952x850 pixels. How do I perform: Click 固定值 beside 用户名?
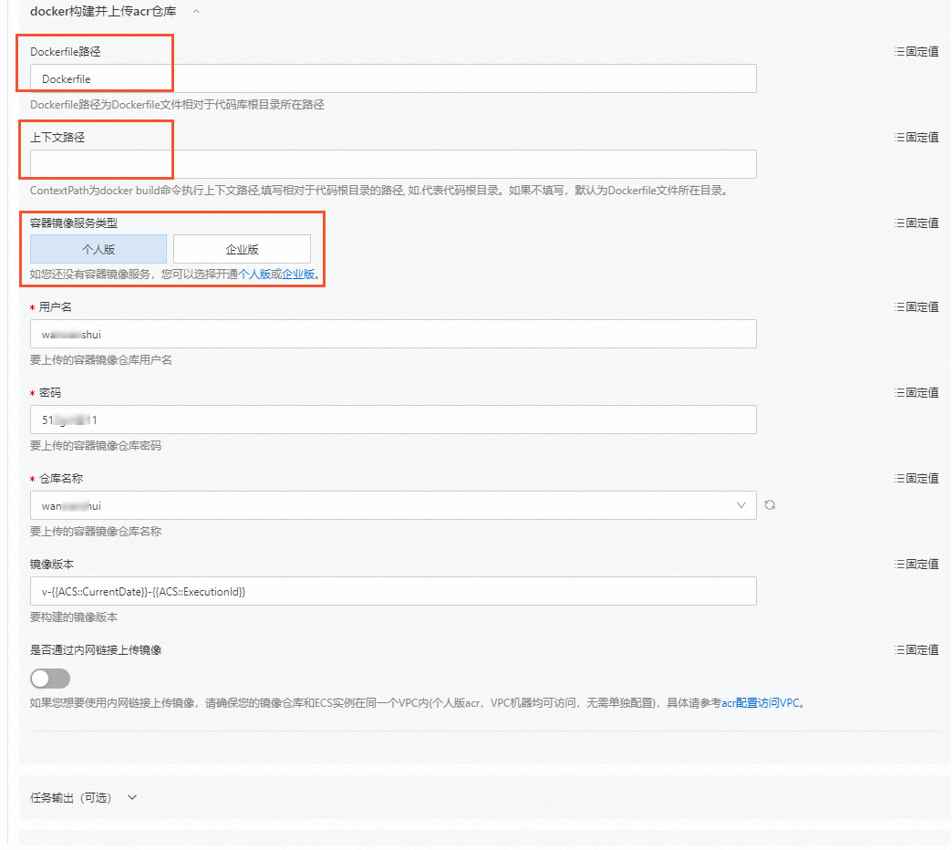tap(916, 306)
